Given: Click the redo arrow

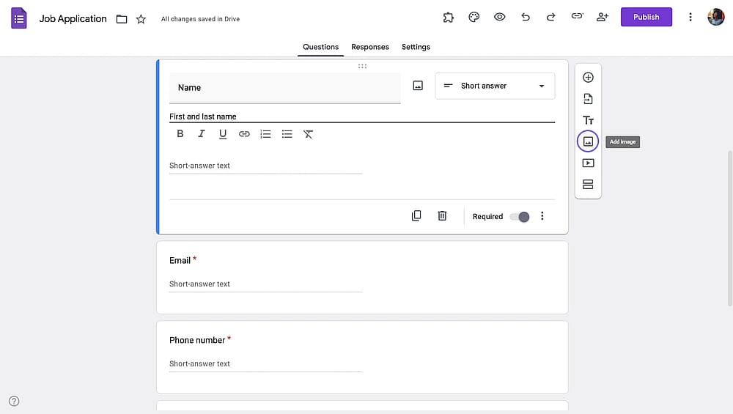Looking at the screenshot, I should [550, 18].
